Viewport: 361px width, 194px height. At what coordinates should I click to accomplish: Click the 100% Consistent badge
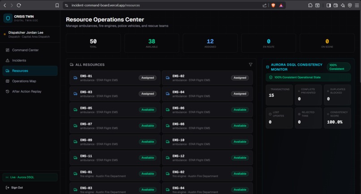[339, 67]
